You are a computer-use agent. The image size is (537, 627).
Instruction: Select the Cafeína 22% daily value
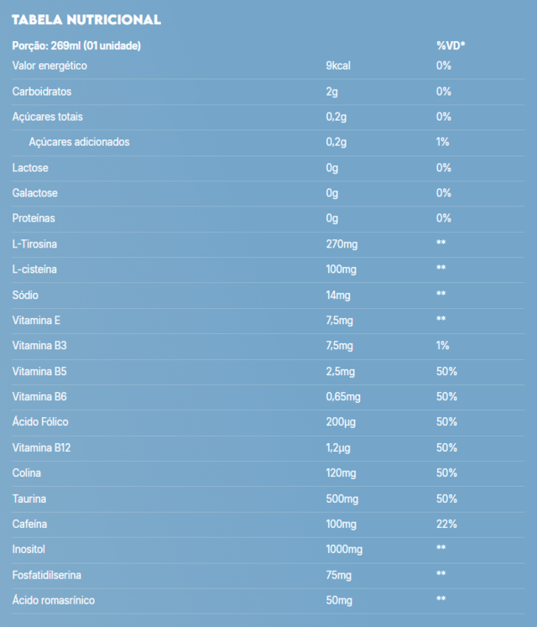(446, 525)
